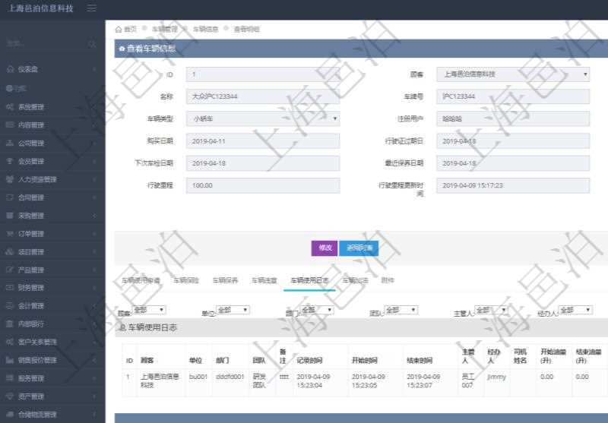Click the home icon in breadcrumb

pos(118,29)
